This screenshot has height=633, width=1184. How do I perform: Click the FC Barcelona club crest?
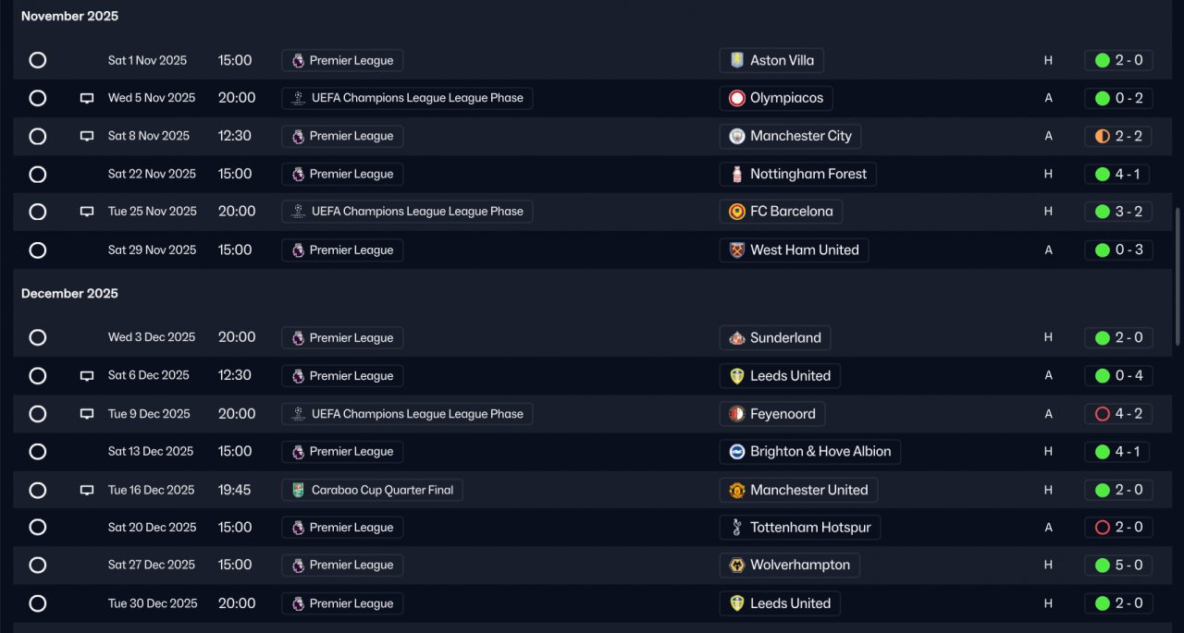(x=737, y=212)
